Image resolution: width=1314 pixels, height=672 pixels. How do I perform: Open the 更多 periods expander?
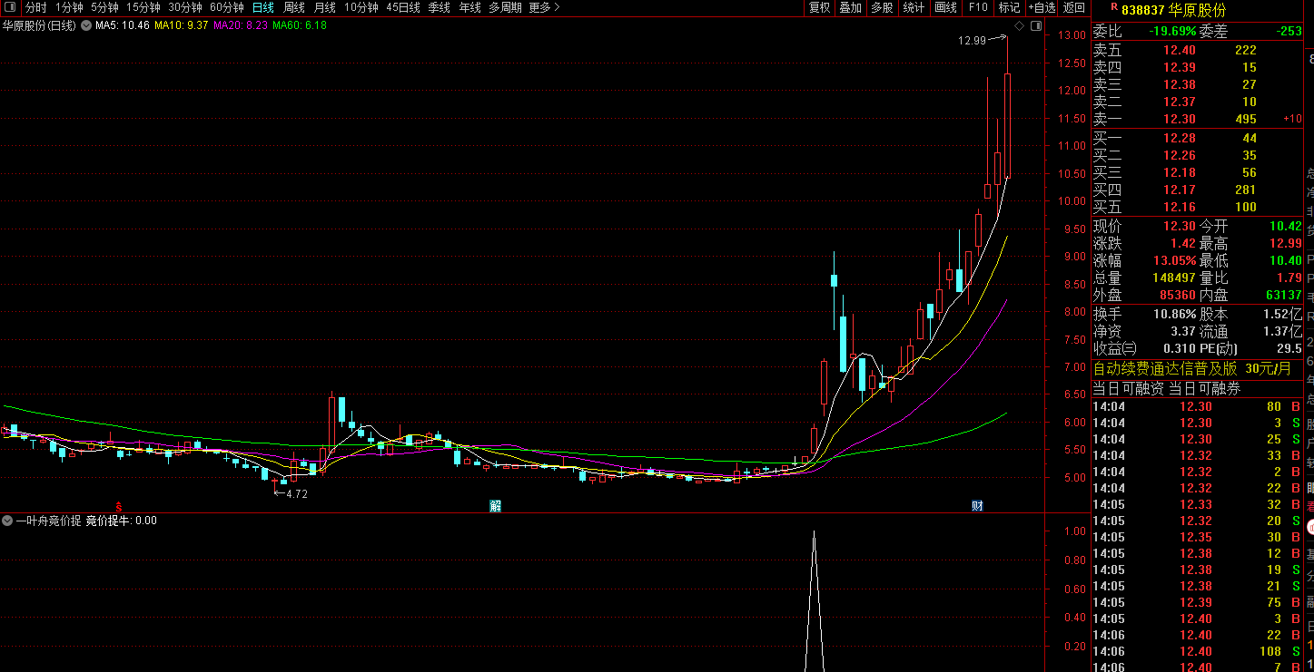coord(544,7)
